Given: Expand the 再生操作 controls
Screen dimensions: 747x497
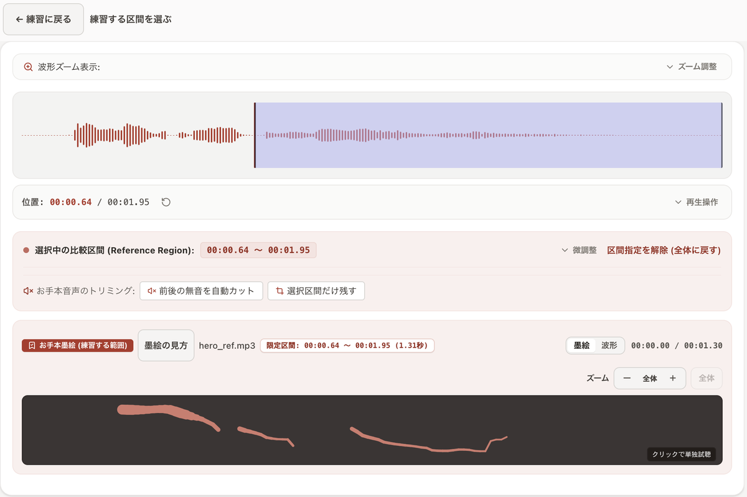Looking at the screenshot, I should pos(696,202).
